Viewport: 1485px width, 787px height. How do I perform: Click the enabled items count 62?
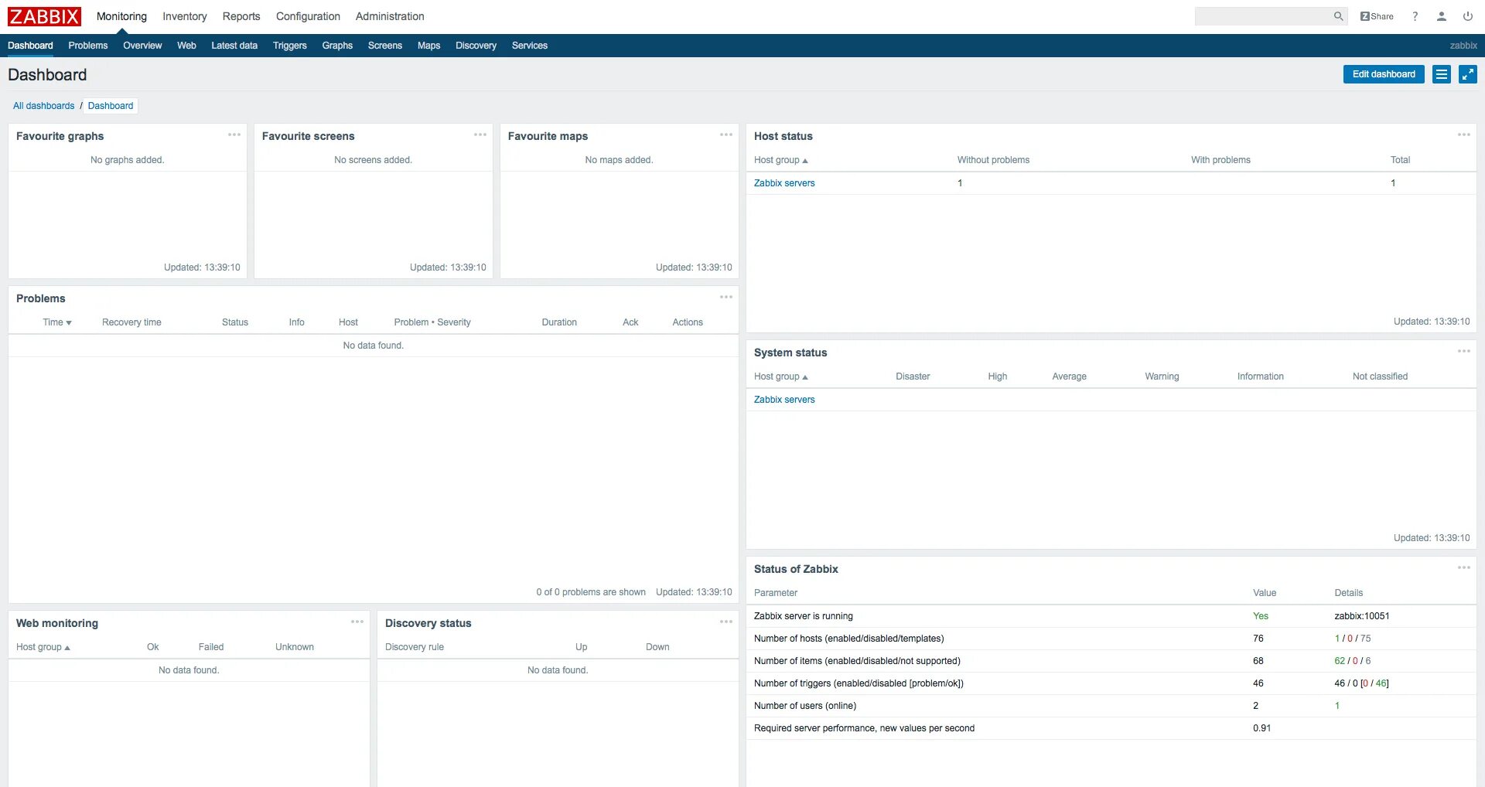click(x=1340, y=661)
